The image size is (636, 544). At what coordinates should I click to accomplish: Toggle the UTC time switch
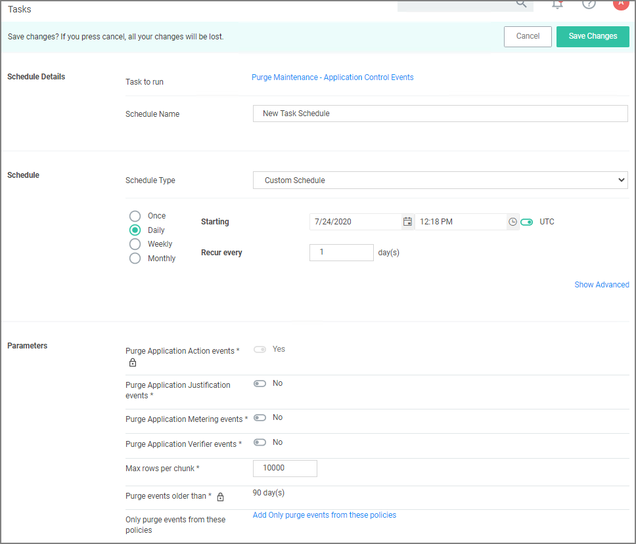point(526,222)
